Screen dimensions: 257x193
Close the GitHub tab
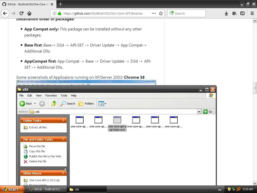(x=52, y=4)
